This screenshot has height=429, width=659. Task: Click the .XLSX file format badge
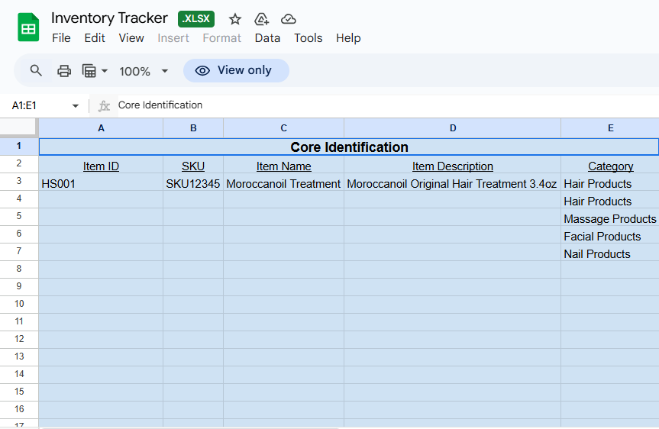196,19
